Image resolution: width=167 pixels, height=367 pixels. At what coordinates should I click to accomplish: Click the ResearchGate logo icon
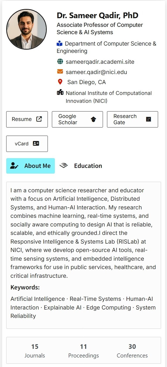tap(148, 119)
